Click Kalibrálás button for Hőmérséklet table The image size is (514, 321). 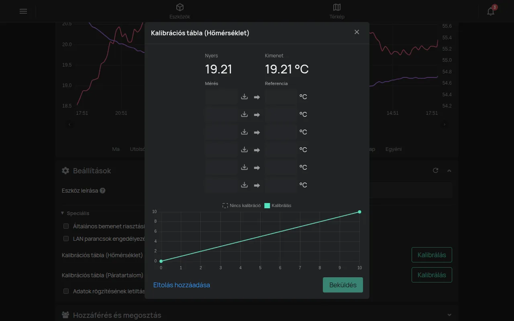(x=432, y=255)
